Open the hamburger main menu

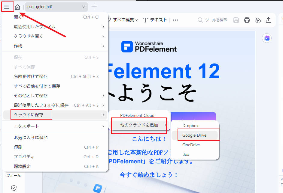pos(7,7)
